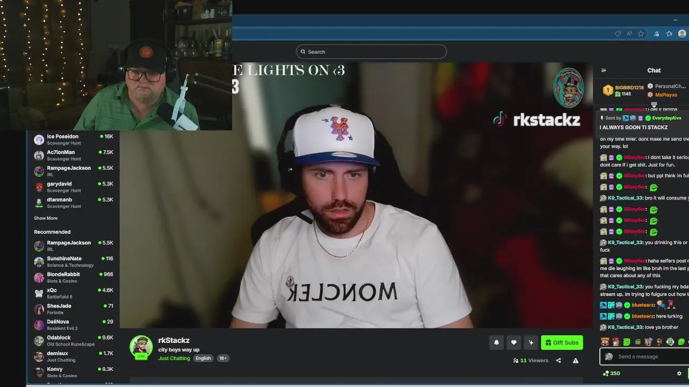Click the Odablock channel avatar
This screenshot has width=689, height=387.
pos(39,341)
